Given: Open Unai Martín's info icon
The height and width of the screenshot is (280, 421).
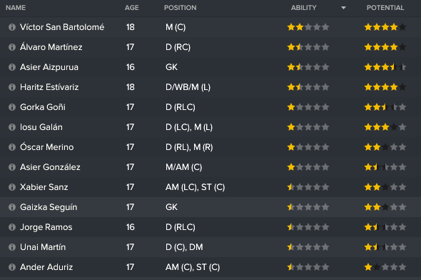Looking at the screenshot, I should click(x=12, y=247).
